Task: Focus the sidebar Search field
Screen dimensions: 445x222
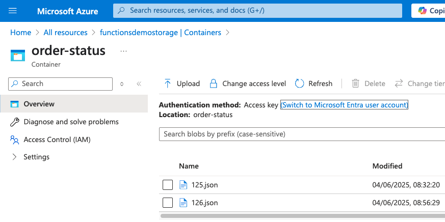Action: 61,84
